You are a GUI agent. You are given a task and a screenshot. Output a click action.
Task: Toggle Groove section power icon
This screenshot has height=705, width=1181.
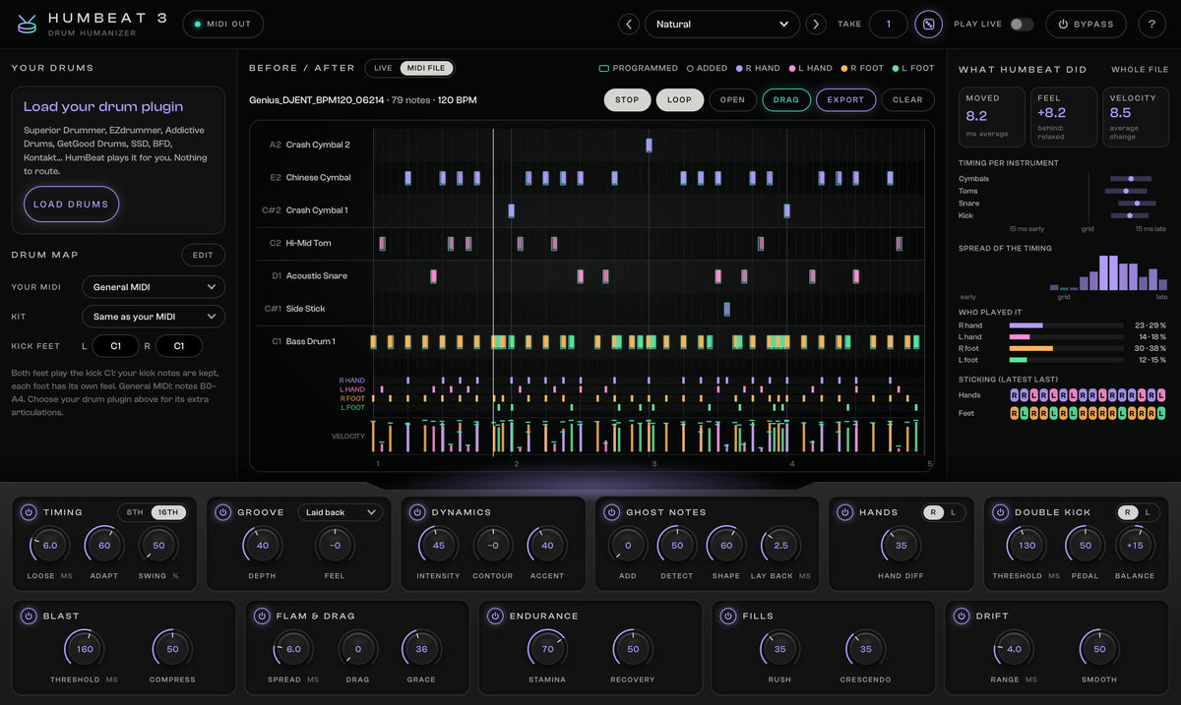coord(223,512)
